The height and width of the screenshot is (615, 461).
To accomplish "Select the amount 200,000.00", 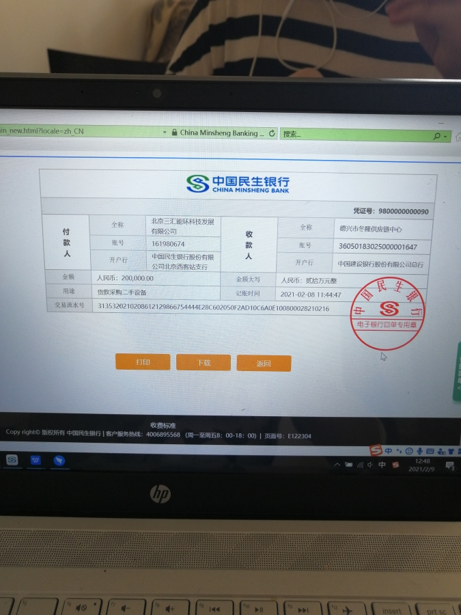I will tap(137, 278).
